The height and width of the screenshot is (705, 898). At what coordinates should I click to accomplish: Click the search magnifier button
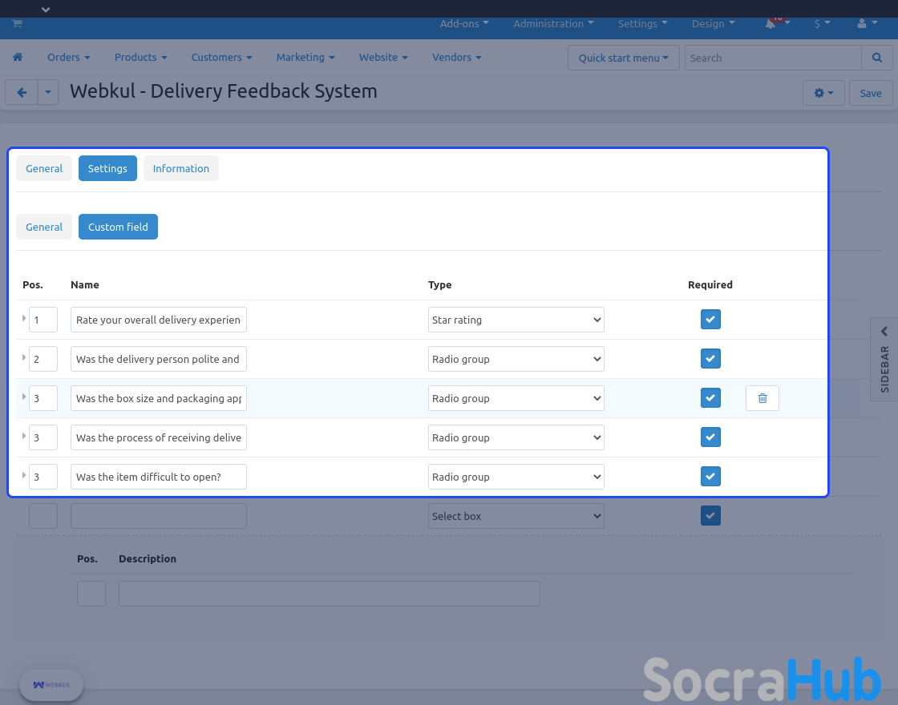point(877,58)
